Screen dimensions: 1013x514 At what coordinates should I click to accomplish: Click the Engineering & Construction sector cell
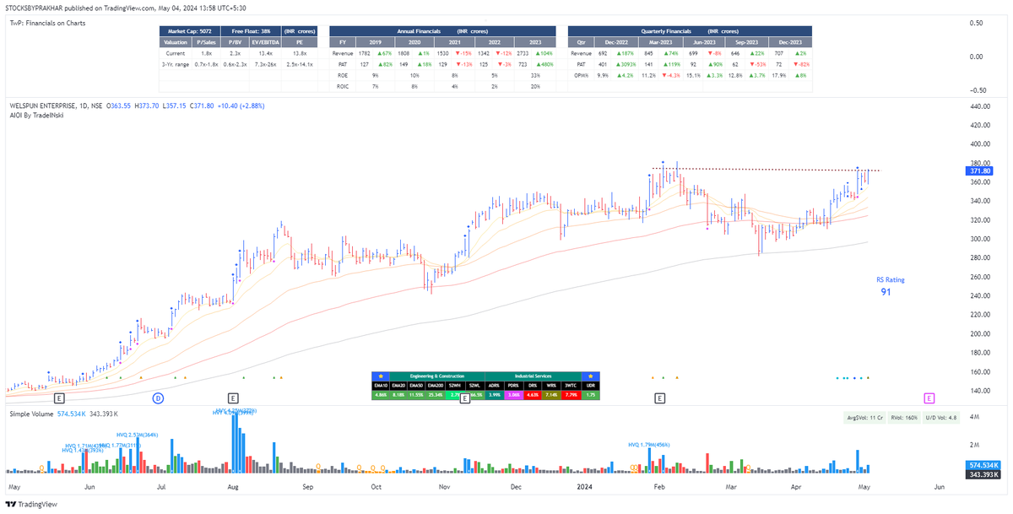437,376
